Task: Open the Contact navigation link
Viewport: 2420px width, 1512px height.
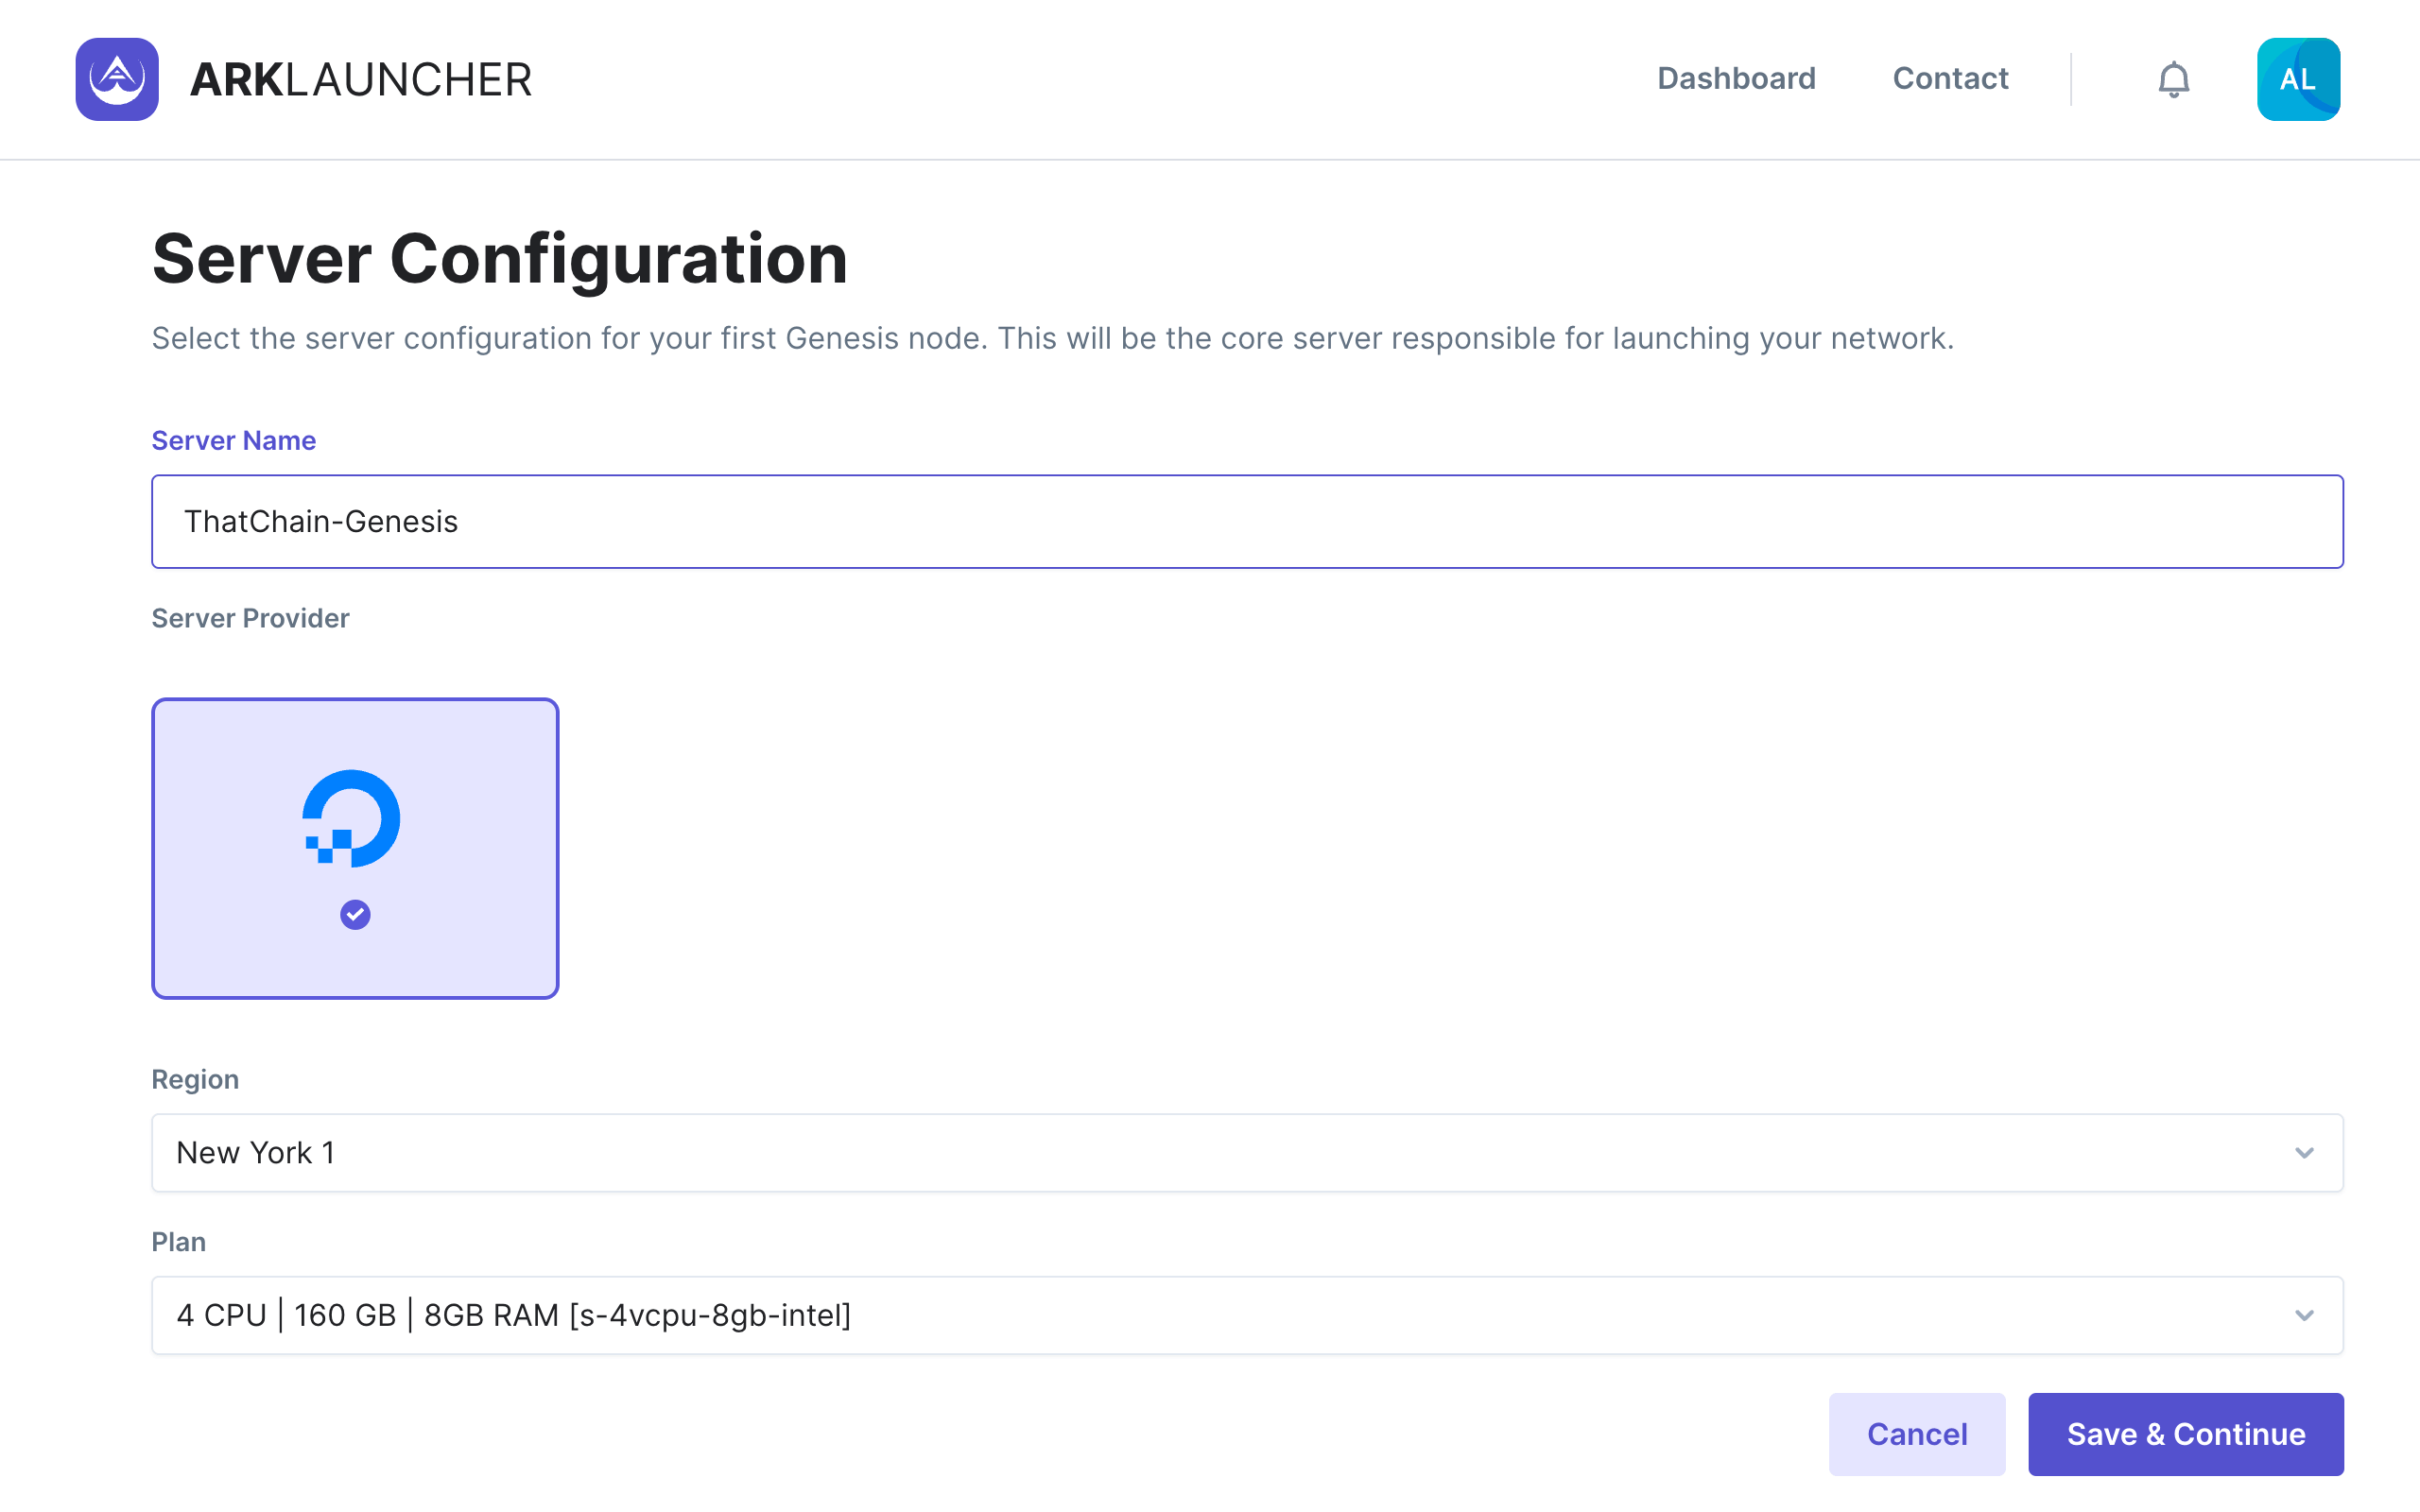Action: tap(1950, 79)
